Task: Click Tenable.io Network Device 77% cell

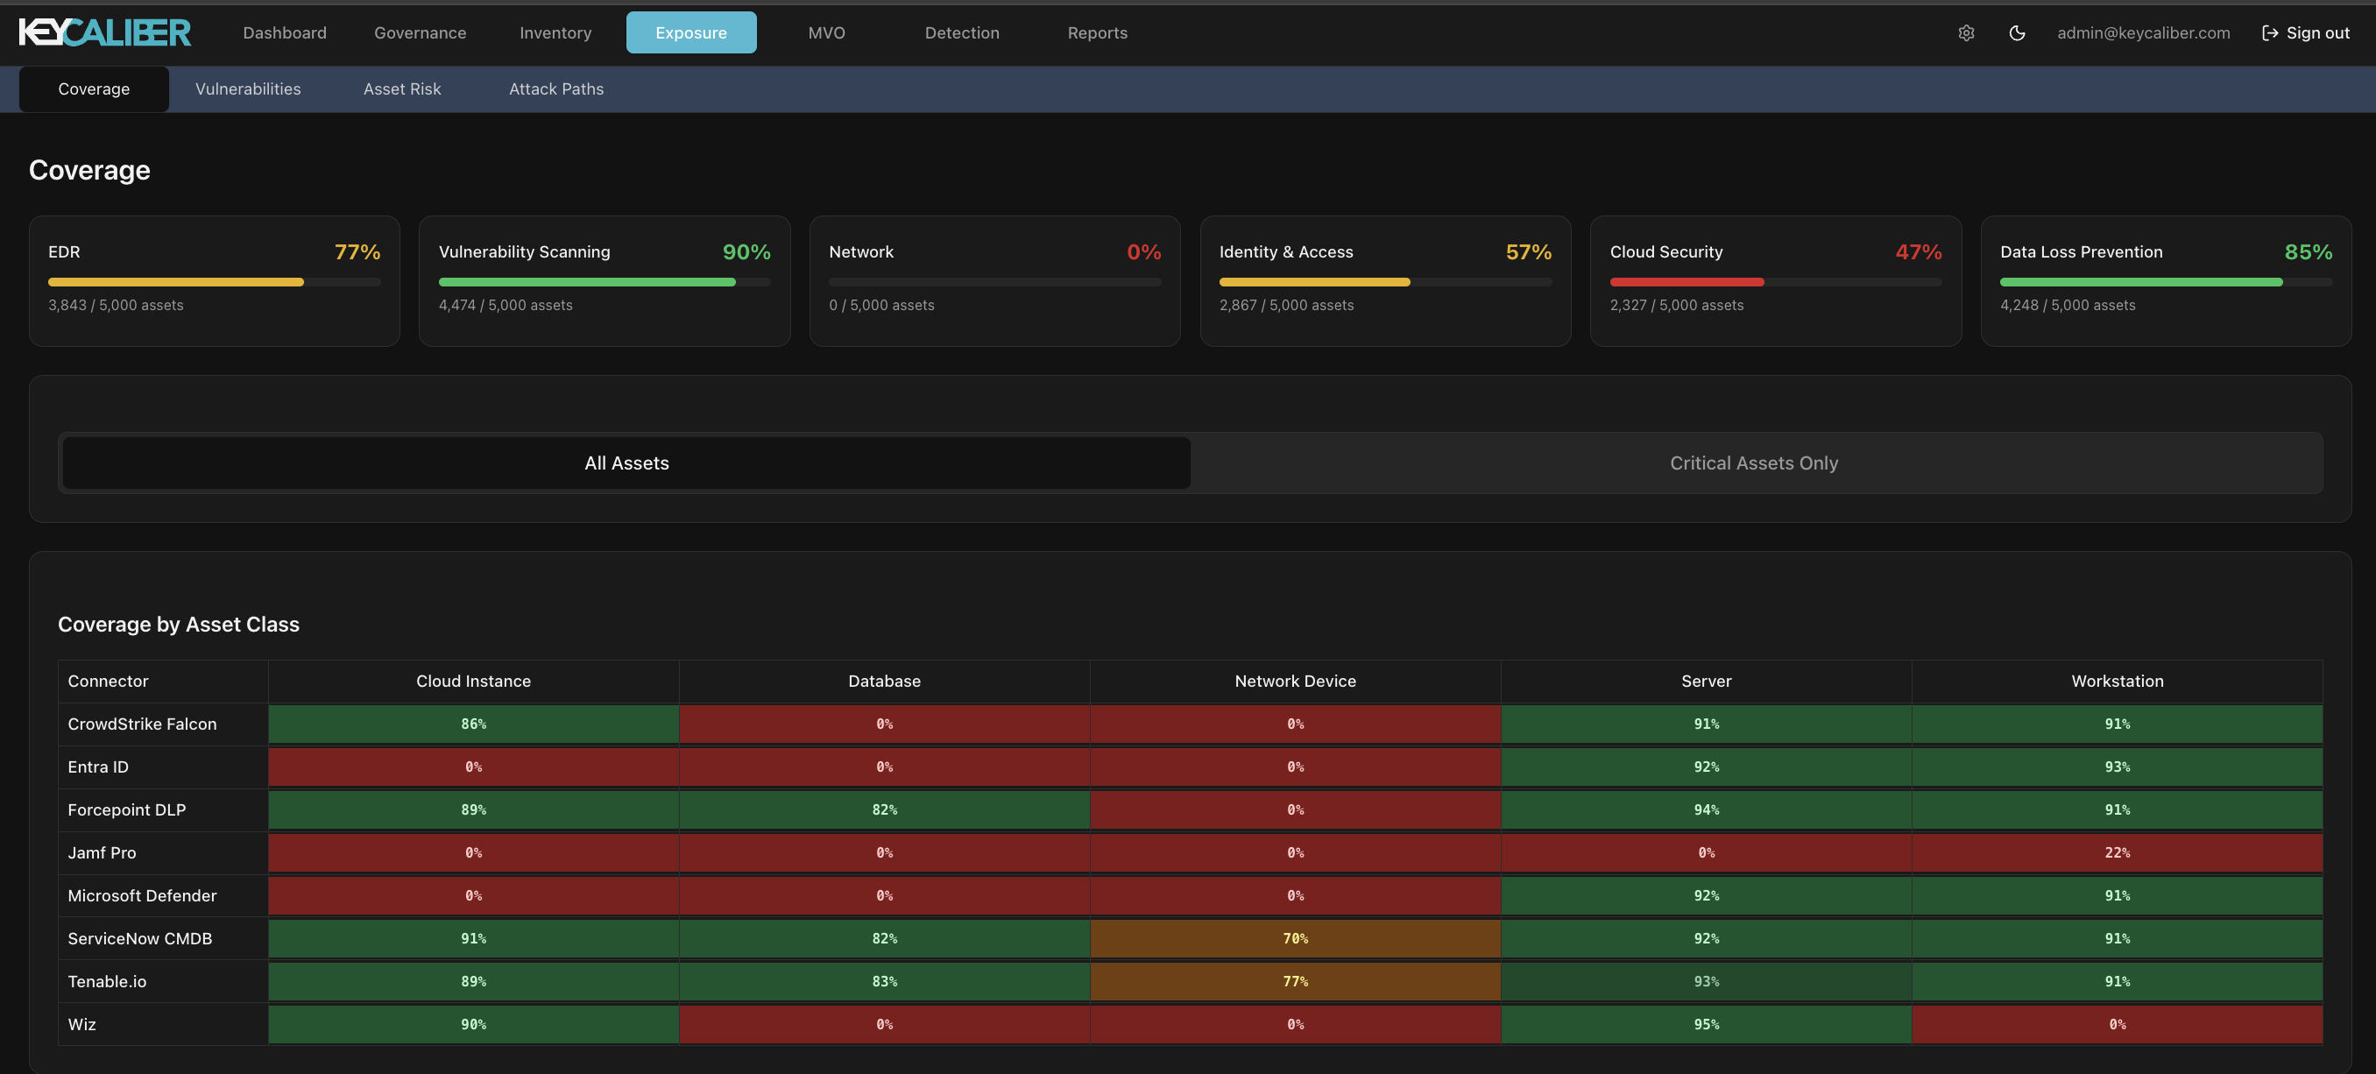Action: pos(1295,982)
